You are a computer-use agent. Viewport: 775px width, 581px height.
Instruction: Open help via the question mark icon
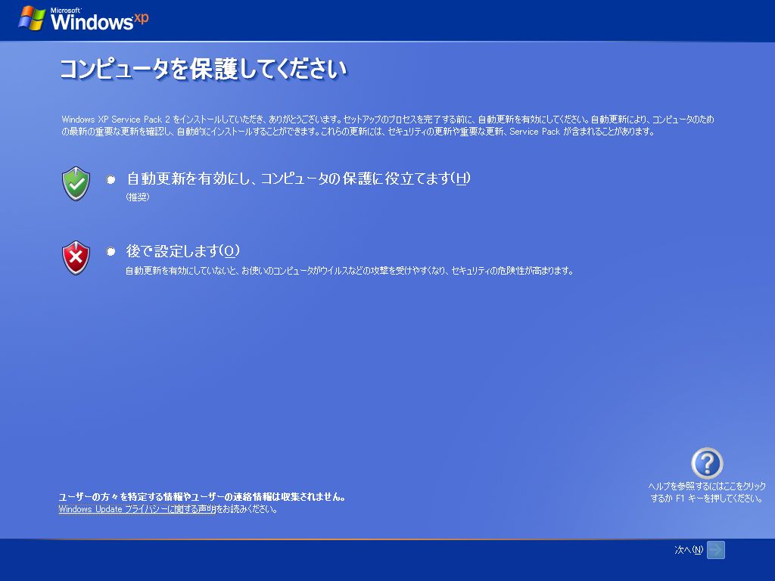(x=707, y=463)
